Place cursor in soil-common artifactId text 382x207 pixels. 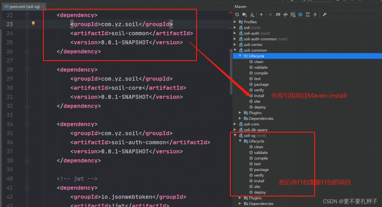pyautogui.click(x=130, y=33)
